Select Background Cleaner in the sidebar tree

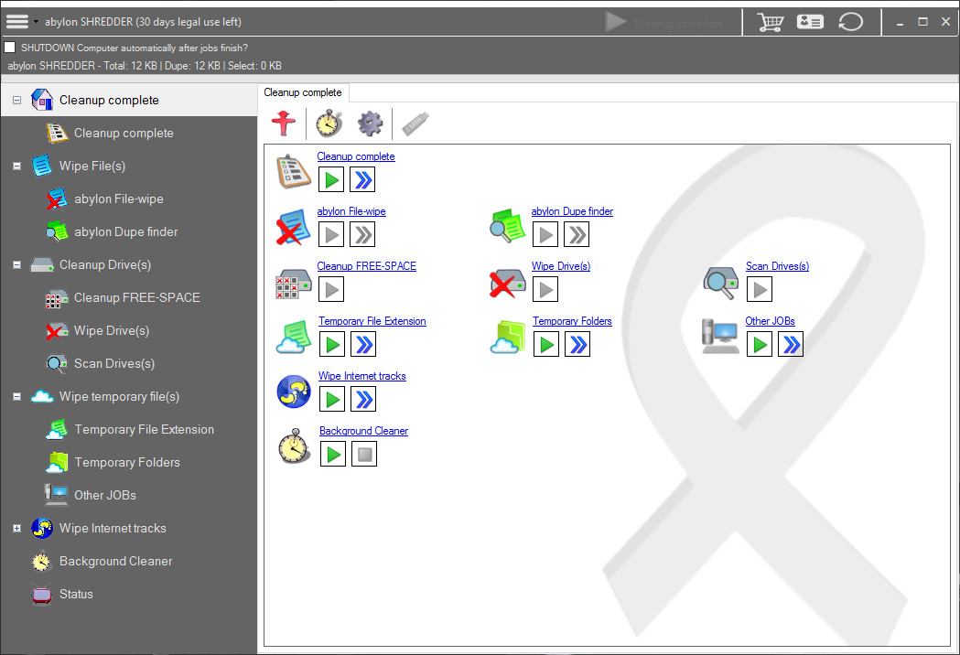click(x=115, y=562)
